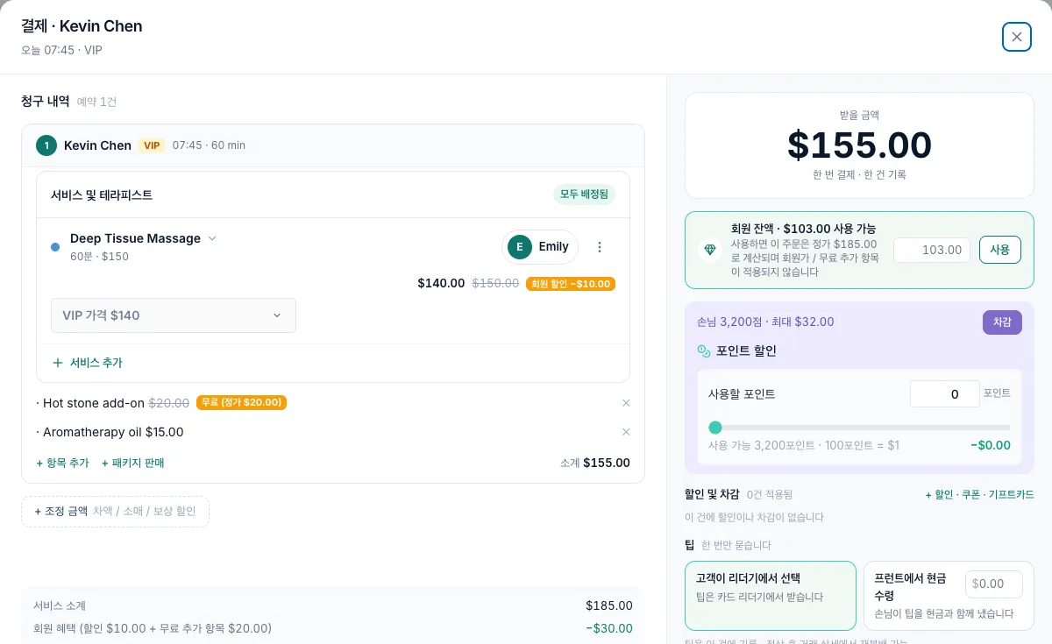This screenshot has height=644, width=1052.
Task: Click the points discount coin icon
Action: (x=703, y=350)
